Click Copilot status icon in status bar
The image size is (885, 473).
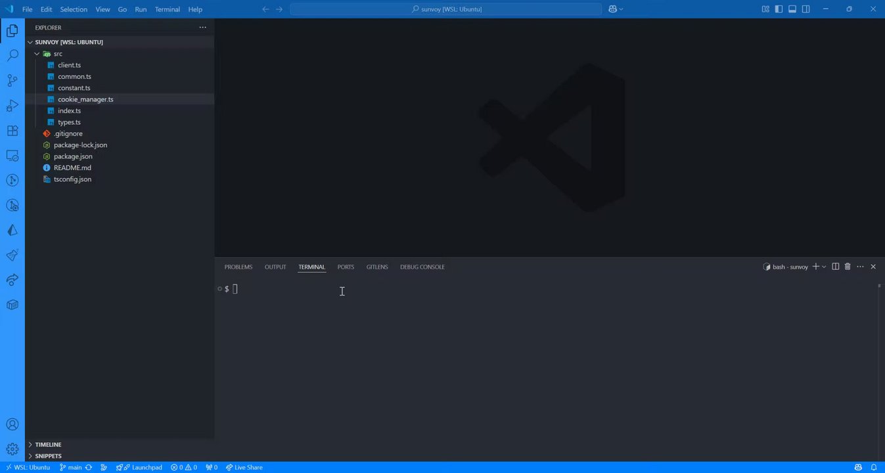(858, 467)
